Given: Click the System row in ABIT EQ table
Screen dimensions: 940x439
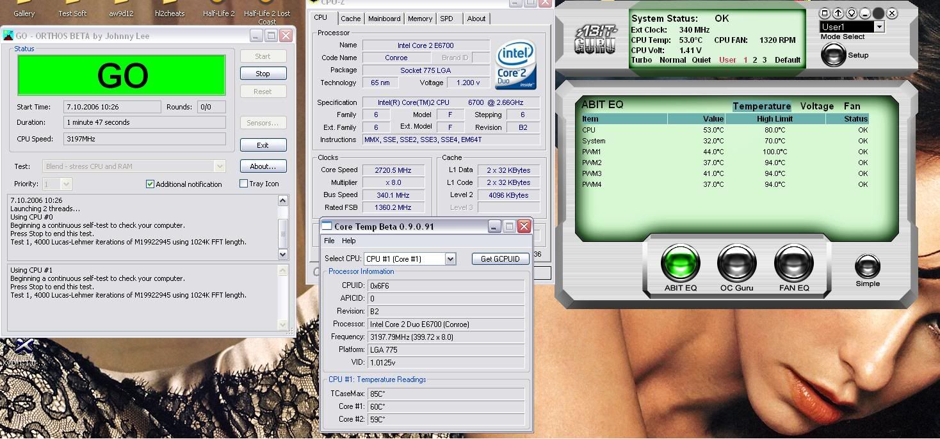Looking at the screenshot, I should pyautogui.click(x=725, y=141).
